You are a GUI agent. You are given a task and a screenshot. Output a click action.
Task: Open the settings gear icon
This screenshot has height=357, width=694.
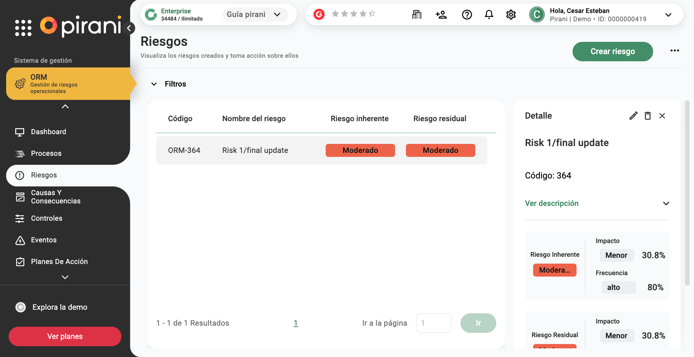tap(511, 14)
